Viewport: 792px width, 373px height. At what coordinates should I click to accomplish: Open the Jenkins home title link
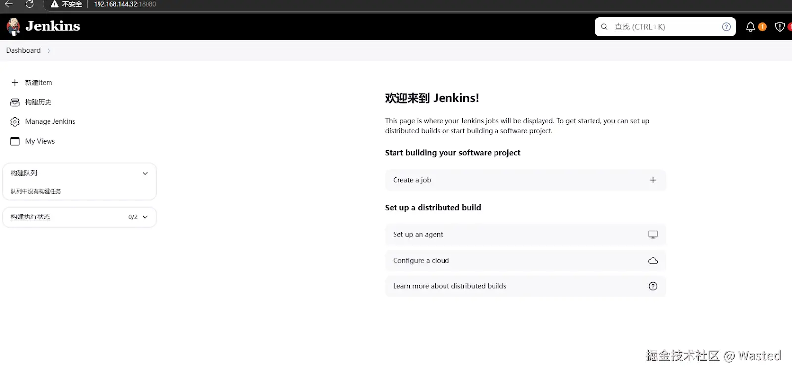(x=52, y=26)
